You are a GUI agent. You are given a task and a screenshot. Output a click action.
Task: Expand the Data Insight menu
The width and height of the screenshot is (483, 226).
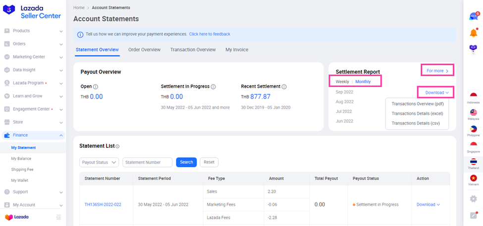61,70
